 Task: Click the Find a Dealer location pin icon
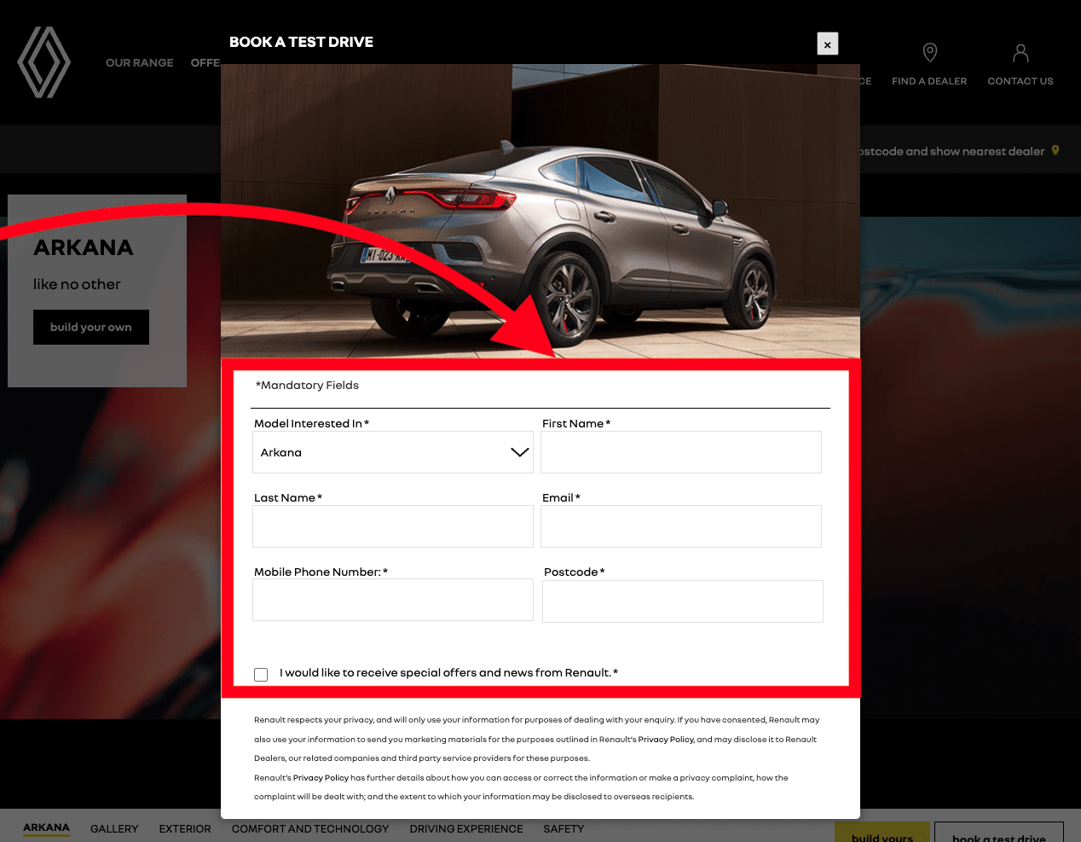click(x=930, y=53)
